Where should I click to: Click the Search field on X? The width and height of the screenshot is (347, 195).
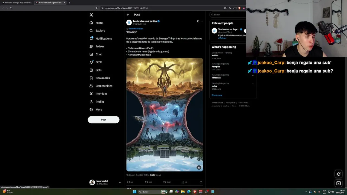(228, 15)
